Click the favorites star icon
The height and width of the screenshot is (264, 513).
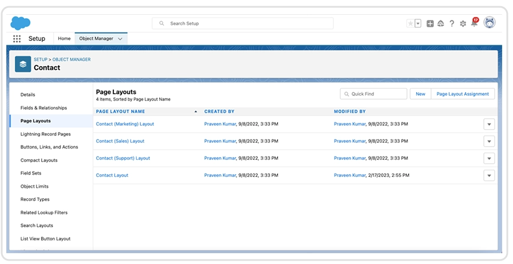pos(410,23)
